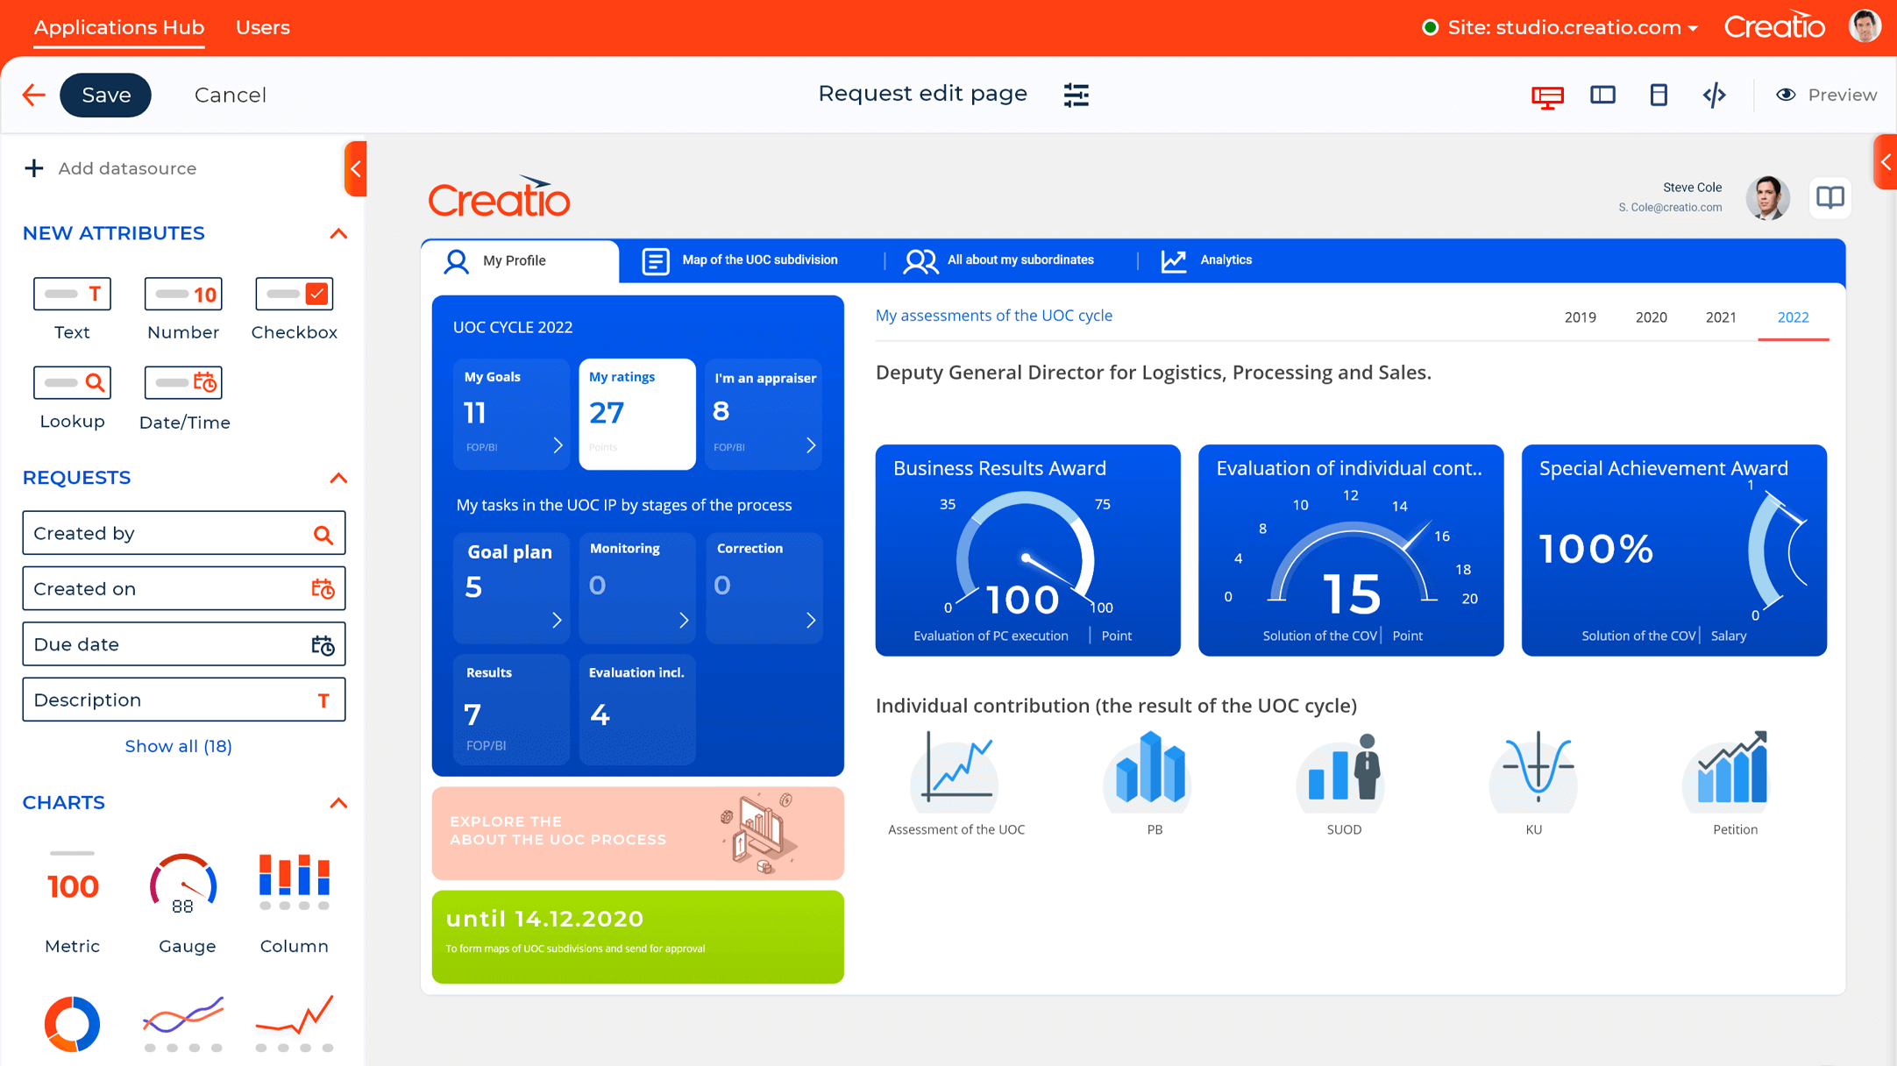Select the 2021 assessment year
The image size is (1897, 1066).
coord(1721,317)
